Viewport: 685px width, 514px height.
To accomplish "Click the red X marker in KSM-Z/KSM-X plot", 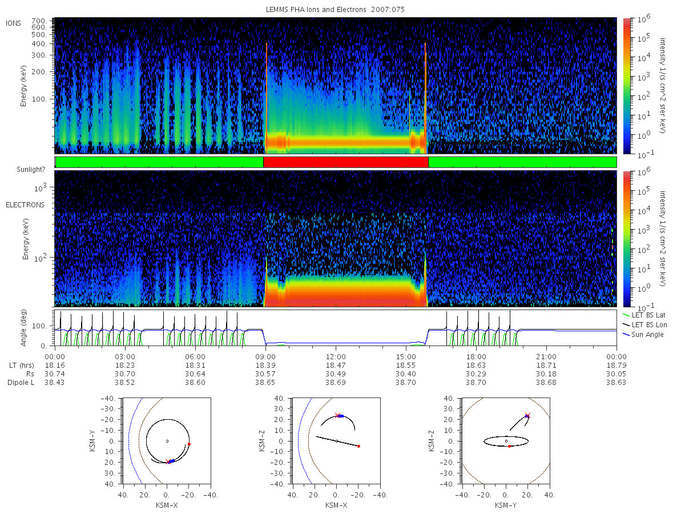I will click(x=337, y=415).
